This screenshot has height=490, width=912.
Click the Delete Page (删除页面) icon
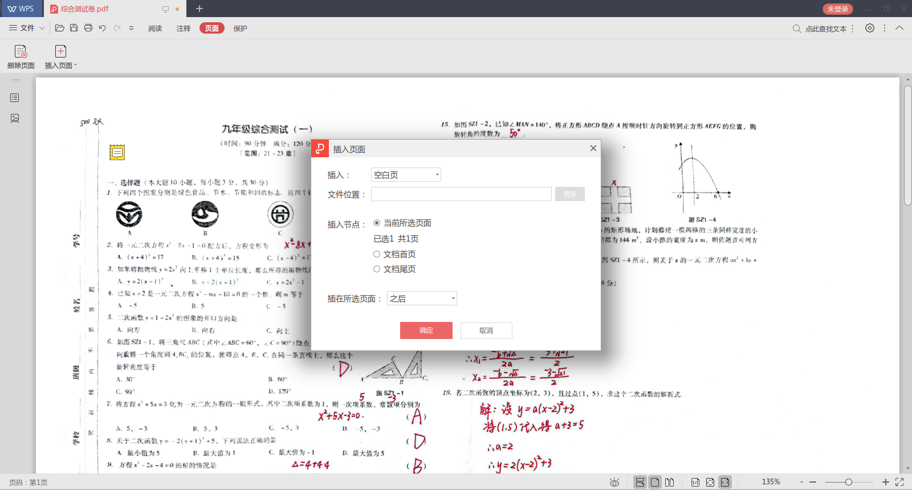pyautogui.click(x=21, y=52)
